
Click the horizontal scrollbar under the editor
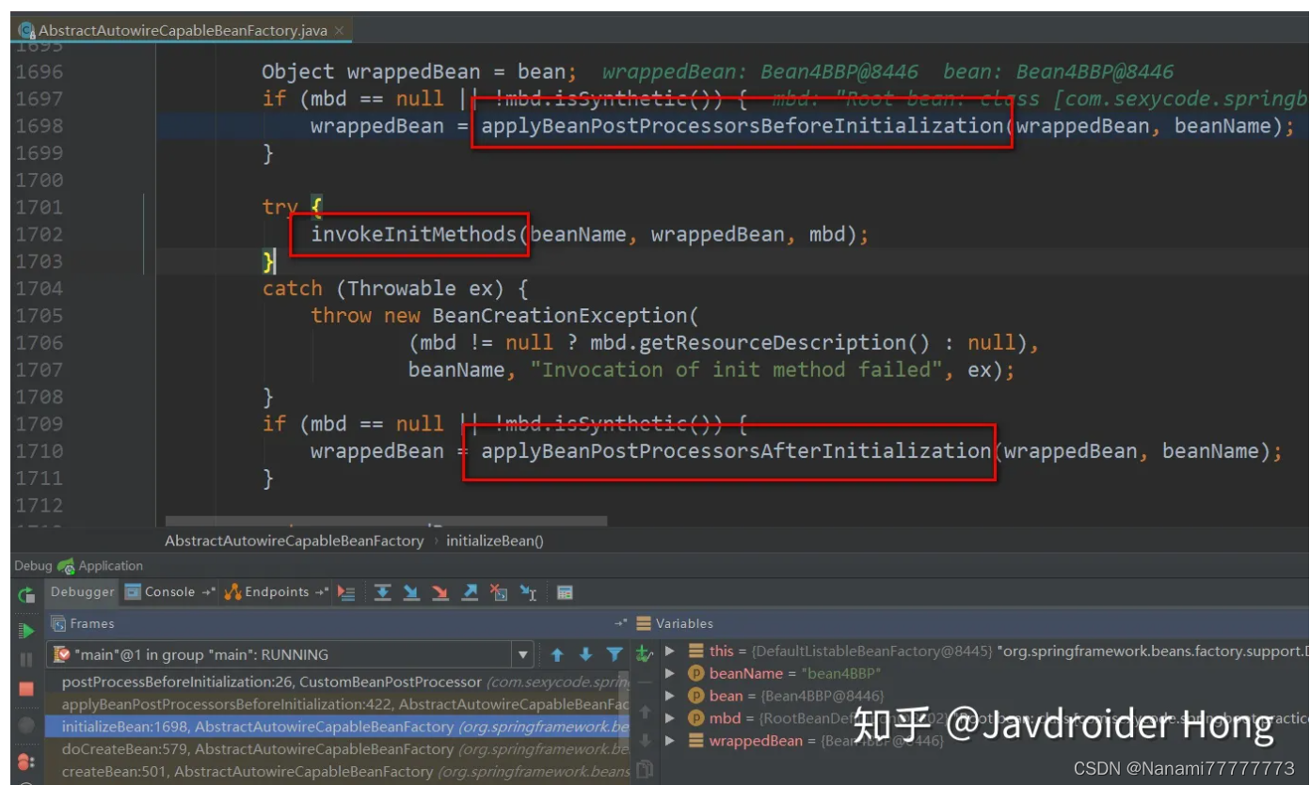tap(386, 520)
